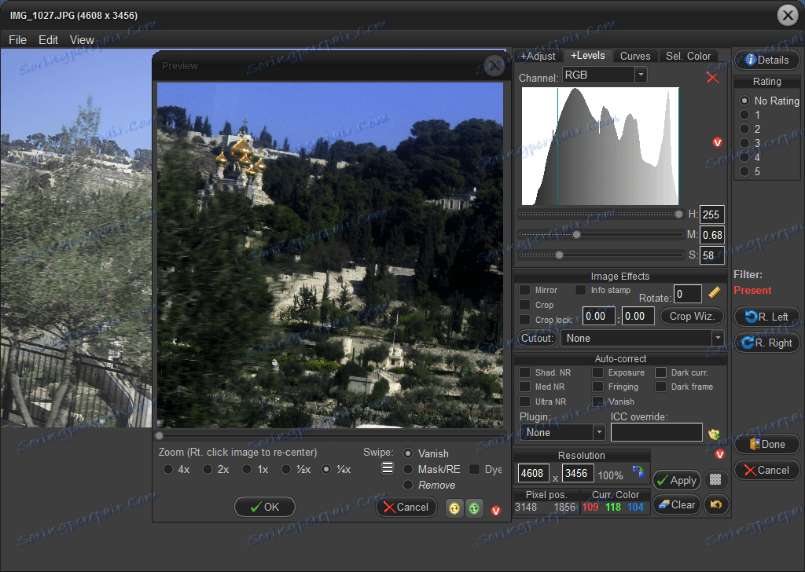Click the undo arrow button beside Clear

coord(715,504)
